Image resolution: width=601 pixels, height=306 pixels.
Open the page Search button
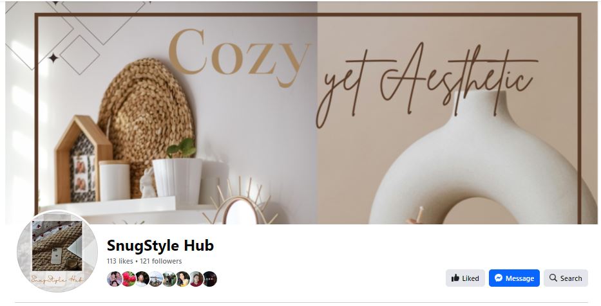point(566,278)
